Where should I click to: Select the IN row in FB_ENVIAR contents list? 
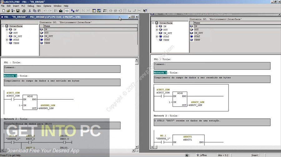tap(89, 29)
